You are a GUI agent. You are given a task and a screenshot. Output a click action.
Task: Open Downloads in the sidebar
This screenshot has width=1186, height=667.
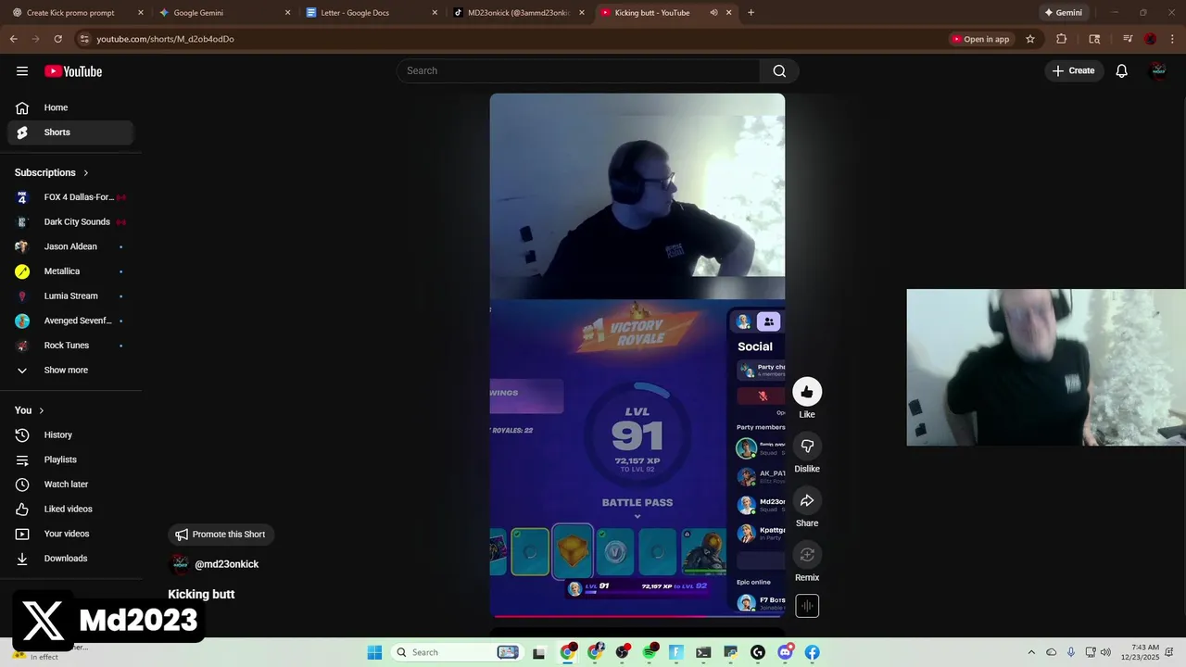pyautogui.click(x=69, y=559)
